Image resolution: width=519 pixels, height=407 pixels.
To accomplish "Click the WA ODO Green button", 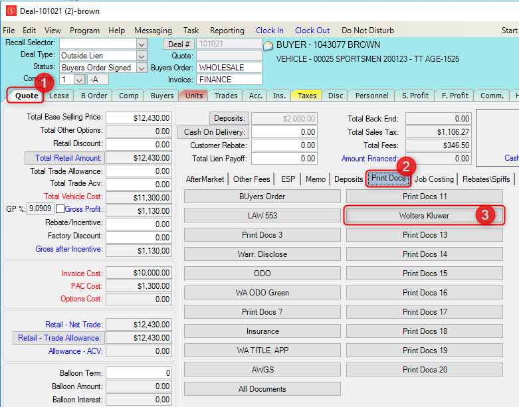I will point(262,293).
